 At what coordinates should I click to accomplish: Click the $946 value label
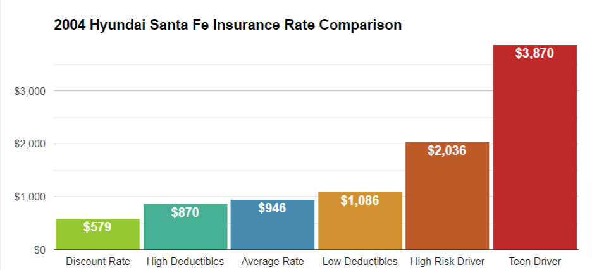tap(272, 208)
